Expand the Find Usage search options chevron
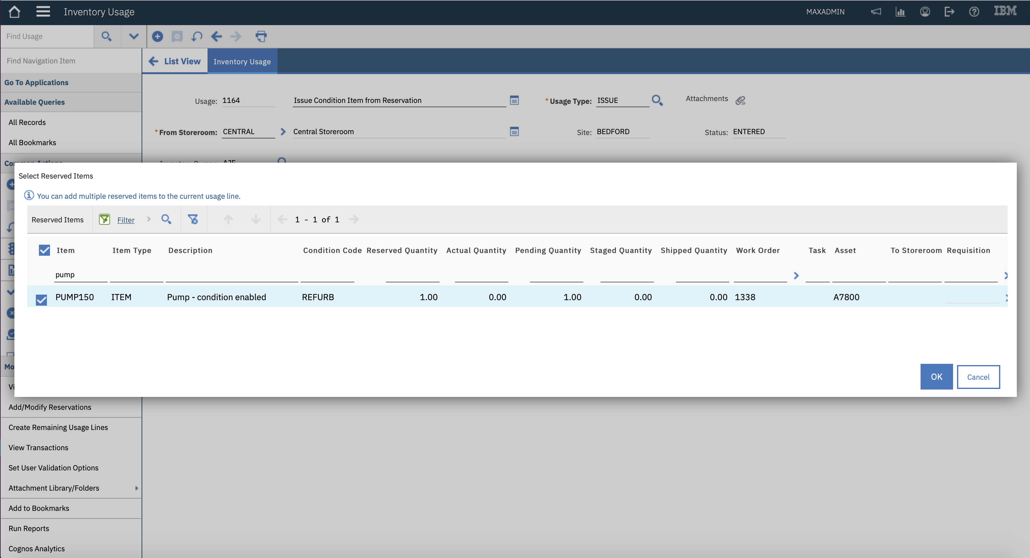 coord(134,36)
